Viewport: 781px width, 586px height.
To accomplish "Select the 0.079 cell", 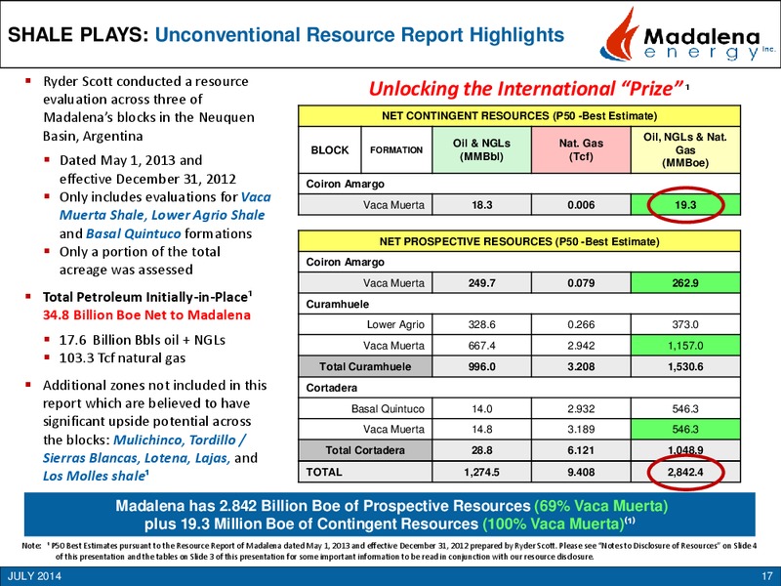I will (x=581, y=283).
